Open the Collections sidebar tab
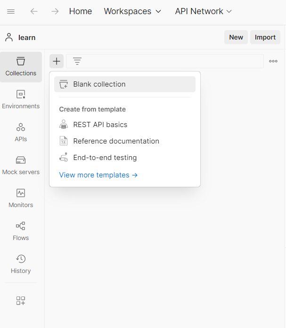The height and width of the screenshot is (328, 286). [x=21, y=66]
